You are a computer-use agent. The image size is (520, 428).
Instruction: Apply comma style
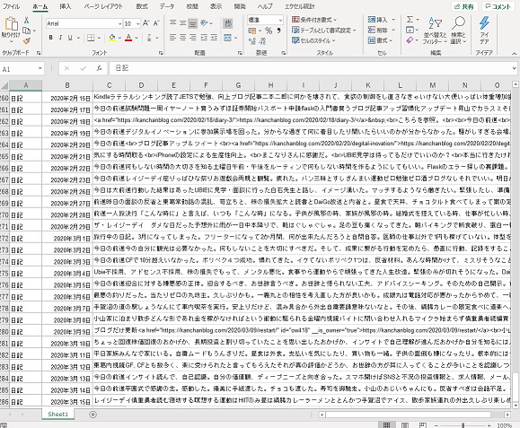tap(279, 31)
